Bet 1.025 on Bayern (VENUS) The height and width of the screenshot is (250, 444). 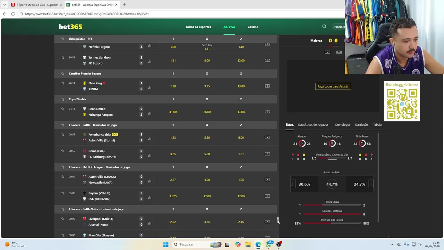pos(173,196)
